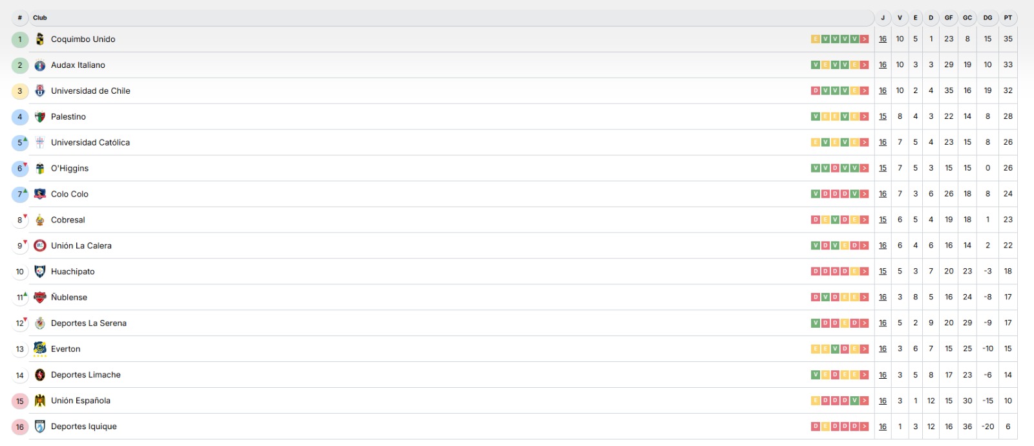Open Huachipato's matches played link 15
Screen dimensions: 1034x446
click(x=883, y=271)
